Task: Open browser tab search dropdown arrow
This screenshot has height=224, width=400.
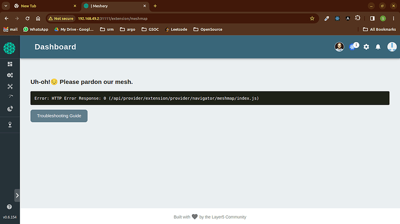Action: pyautogui.click(x=6, y=6)
